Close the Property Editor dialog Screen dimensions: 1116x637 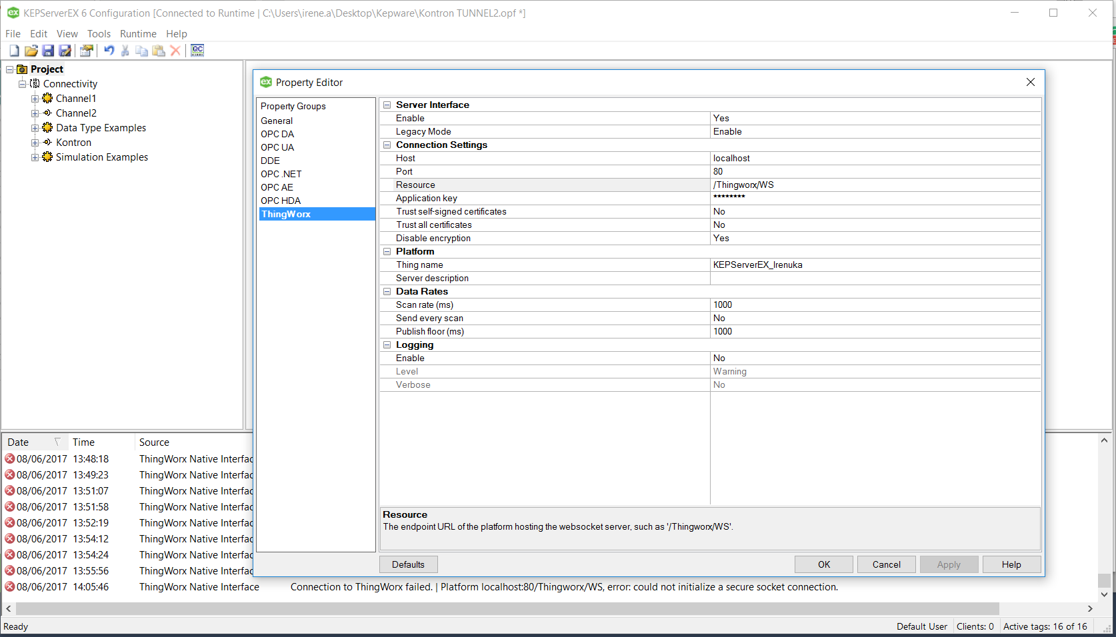point(1031,82)
